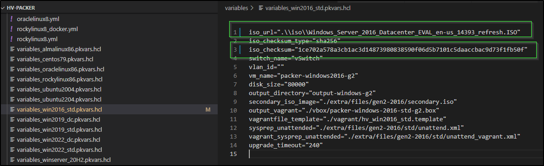The height and width of the screenshot is (166, 544).
Task: Click the secondary_iso_image line
Action: coord(353,102)
